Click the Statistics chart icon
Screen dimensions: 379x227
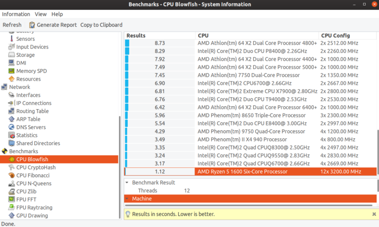click(x=11, y=135)
